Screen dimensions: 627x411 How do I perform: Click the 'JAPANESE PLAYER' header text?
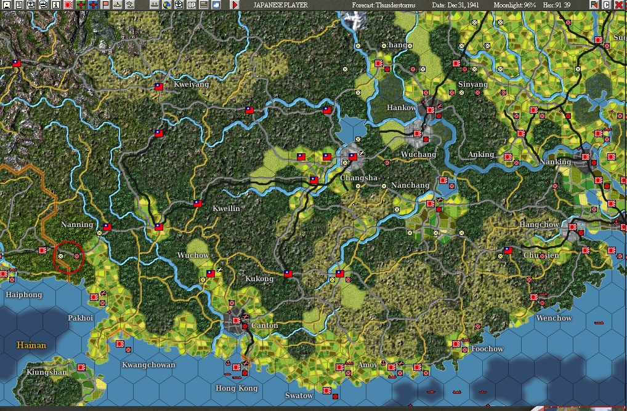pyautogui.click(x=281, y=5)
